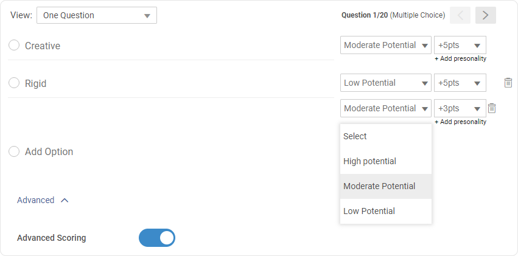Choose Moderate Potential in the open list
The height and width of the screenshot is (256, 518).
point(379,186)
